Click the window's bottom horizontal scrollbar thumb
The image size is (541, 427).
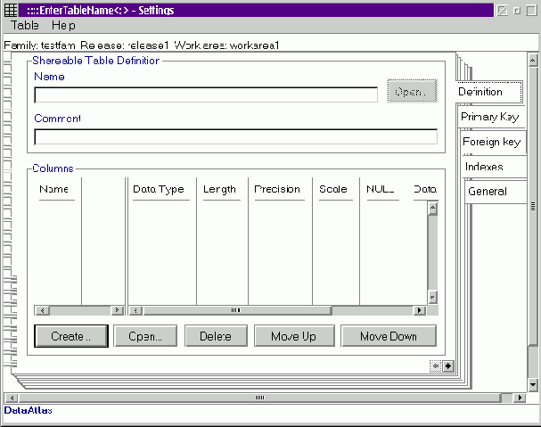pos(260,398)
